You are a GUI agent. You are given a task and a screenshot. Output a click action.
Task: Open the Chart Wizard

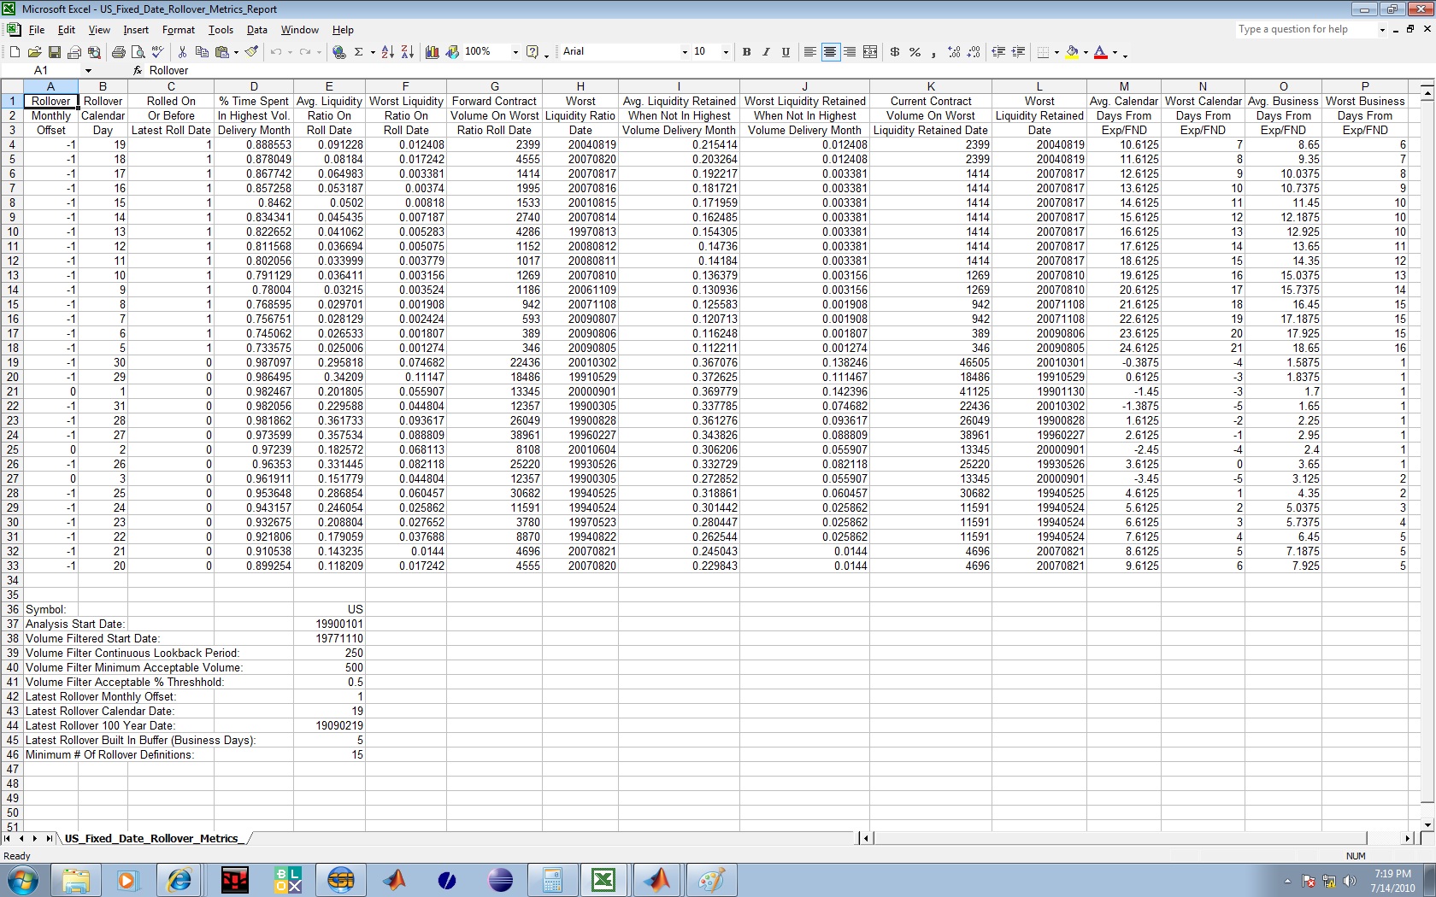433,52
